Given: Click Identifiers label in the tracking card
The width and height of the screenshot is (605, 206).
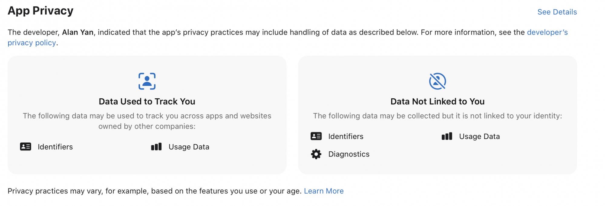Looking at the screenshot, I should click(x=55, y=147).
